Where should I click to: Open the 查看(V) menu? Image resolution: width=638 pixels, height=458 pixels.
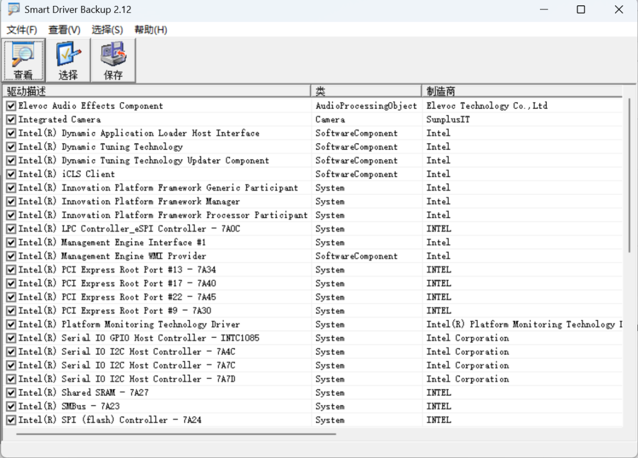coord(64,30)
